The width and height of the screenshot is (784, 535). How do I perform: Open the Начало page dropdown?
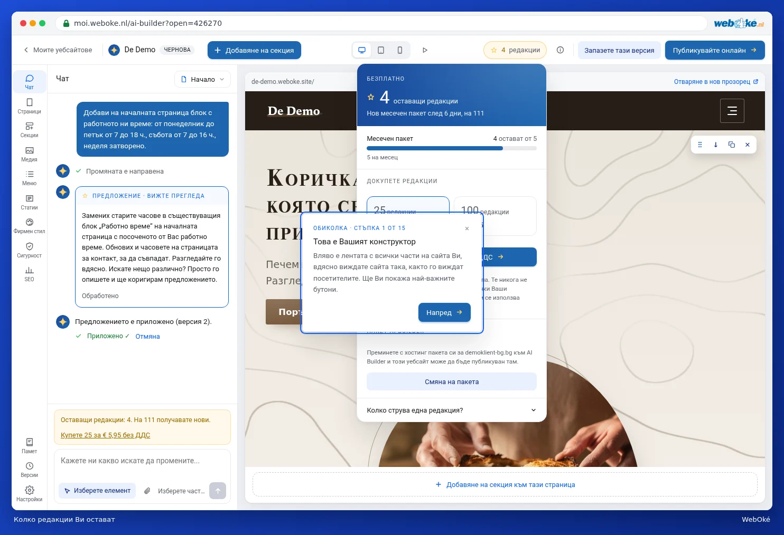[202, 79]
